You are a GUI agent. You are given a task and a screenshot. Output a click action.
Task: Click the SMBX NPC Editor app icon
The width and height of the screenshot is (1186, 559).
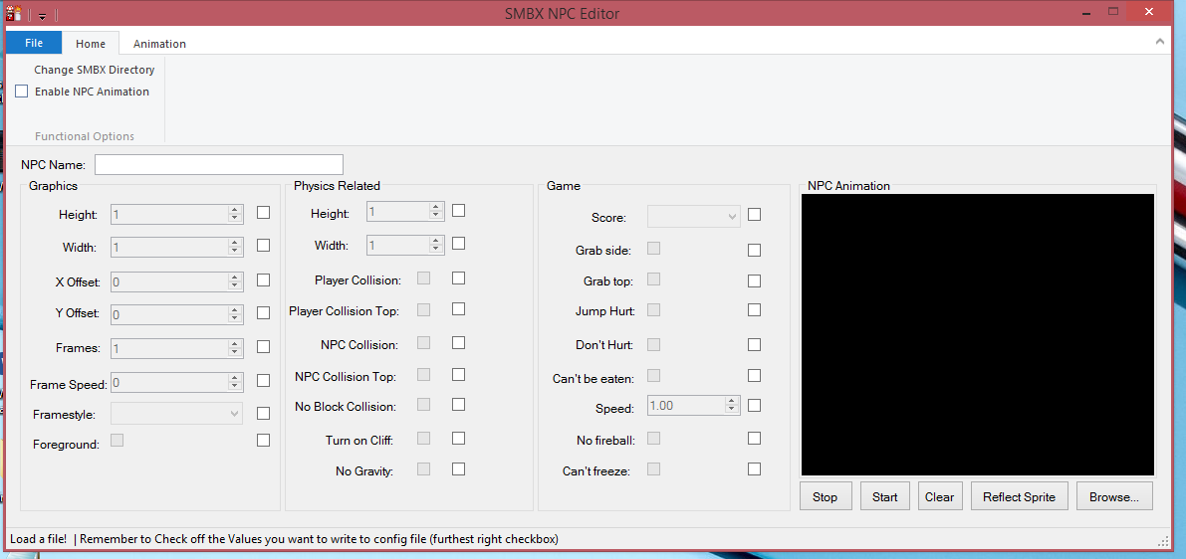13,13
